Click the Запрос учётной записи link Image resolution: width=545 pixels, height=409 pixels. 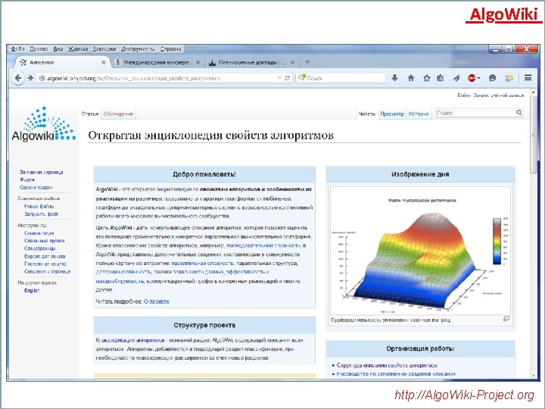[499, 95]
